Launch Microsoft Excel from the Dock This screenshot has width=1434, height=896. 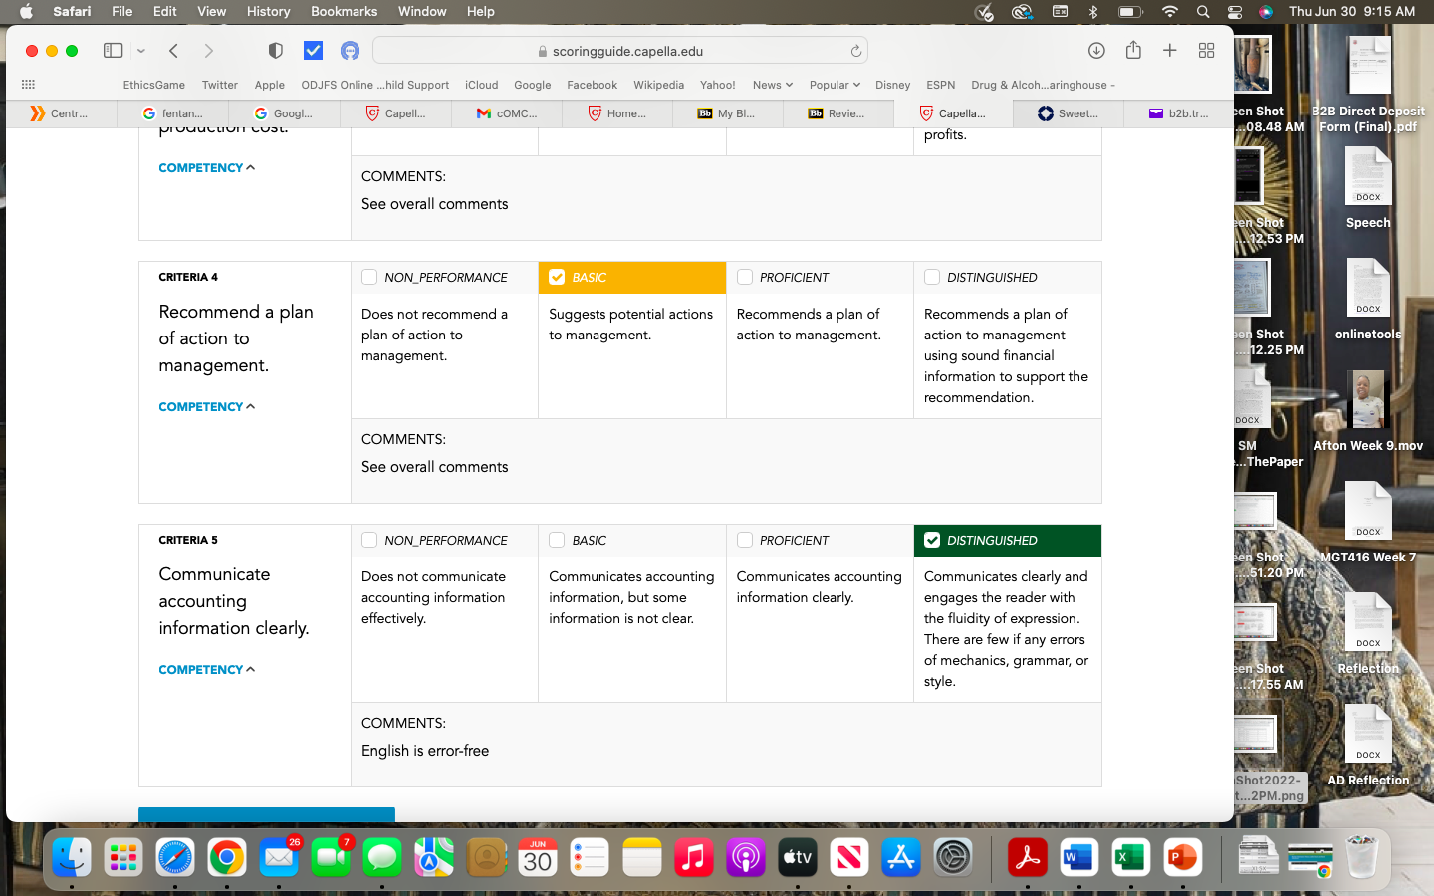pyautogui.click(x=1130, y=857)
